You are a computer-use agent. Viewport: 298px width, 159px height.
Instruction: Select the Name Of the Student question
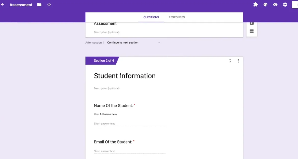click(113, 106)
